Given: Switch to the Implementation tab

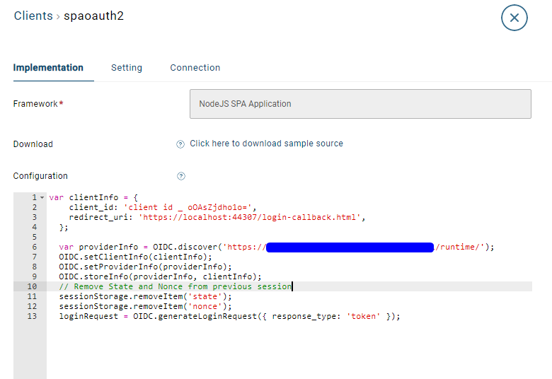Looking at the screenshot, I should (x=48, y=68).
